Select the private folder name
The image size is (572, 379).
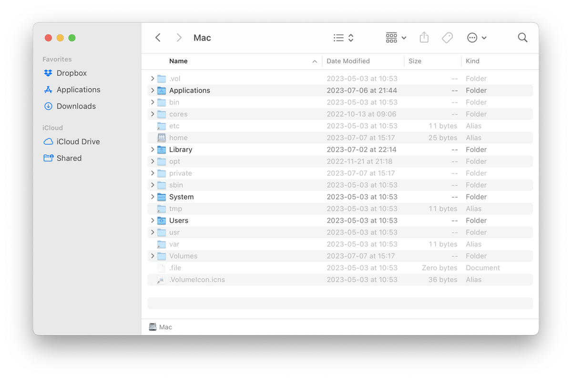[181, 173]
